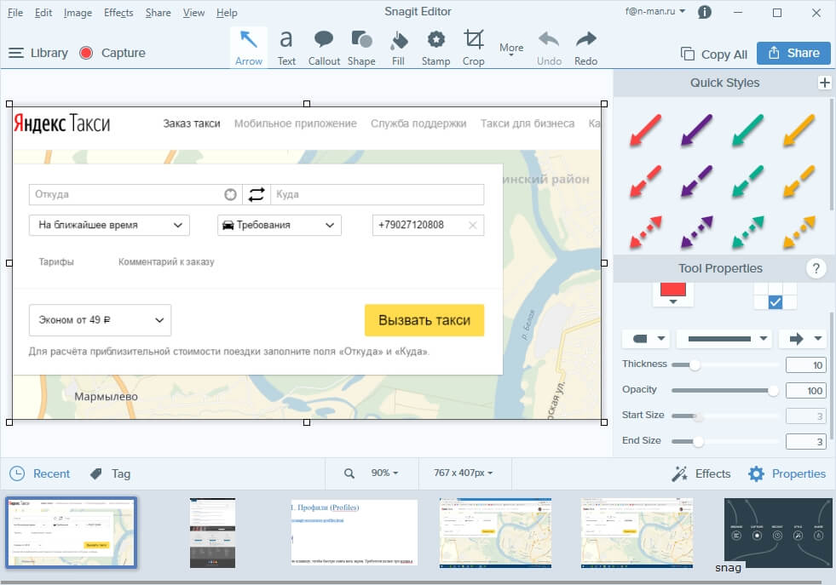This screenshot has height=585, width=836.
Task: Activate the Fill bucket tool
Action: [398, 47]
